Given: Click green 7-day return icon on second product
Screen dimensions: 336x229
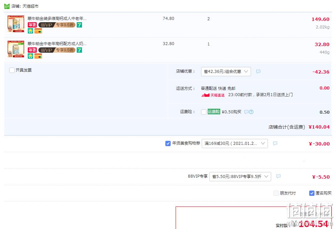Looking at the screenshot, I should [79, 50].
